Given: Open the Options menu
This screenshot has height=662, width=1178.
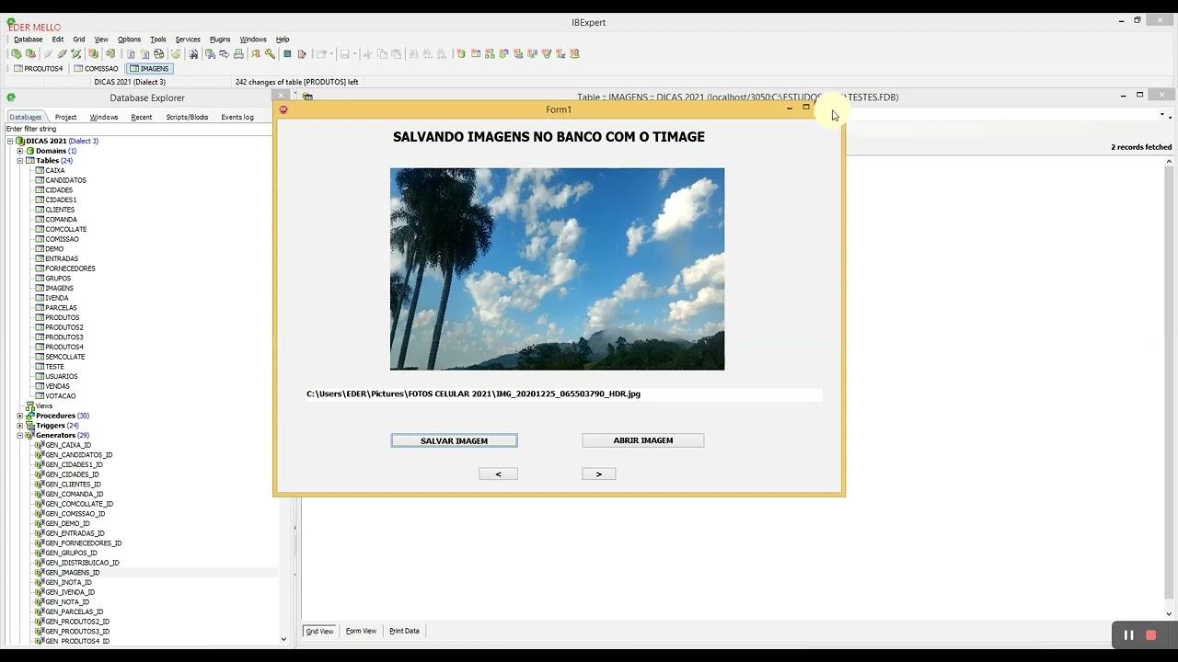Looking at the screenshot, I should (129, 40).
